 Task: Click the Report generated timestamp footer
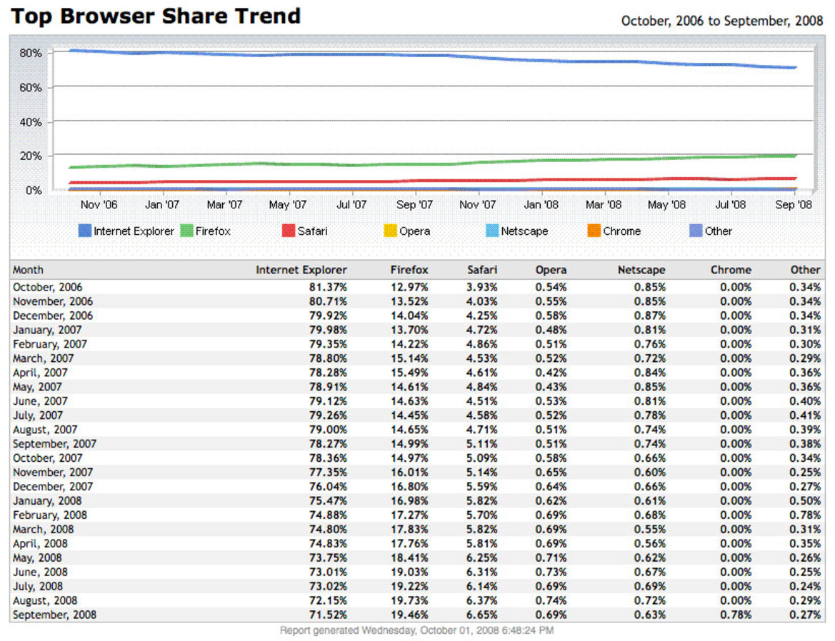pyautogui.click(x=417, y=630)
